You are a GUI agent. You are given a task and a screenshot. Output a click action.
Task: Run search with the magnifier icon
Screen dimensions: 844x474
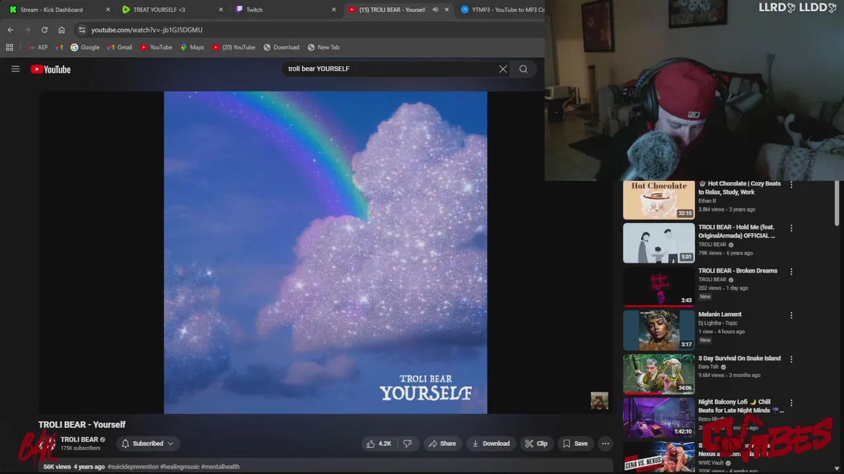[524, 68]
